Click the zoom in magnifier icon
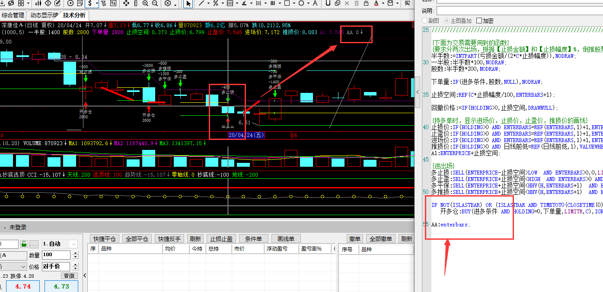The image size is (603, 292). point(144,3)
